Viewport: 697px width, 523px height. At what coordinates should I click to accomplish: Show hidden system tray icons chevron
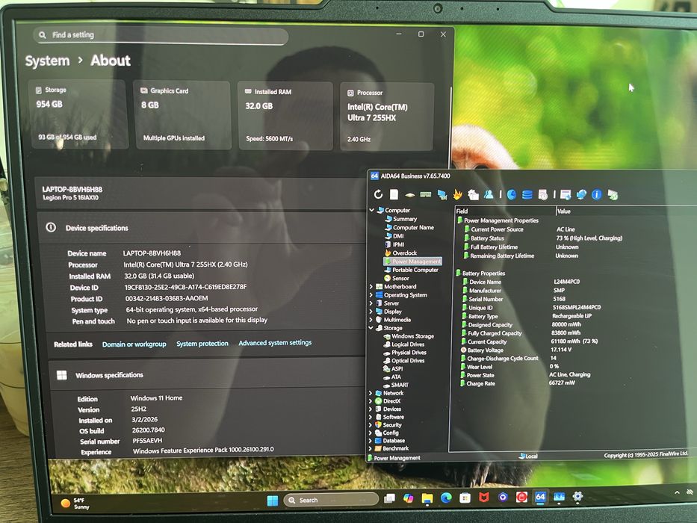click(677, 493)
